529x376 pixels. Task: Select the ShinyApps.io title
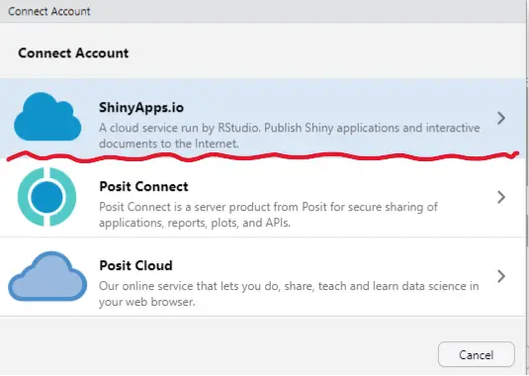[x=141, y=107]
